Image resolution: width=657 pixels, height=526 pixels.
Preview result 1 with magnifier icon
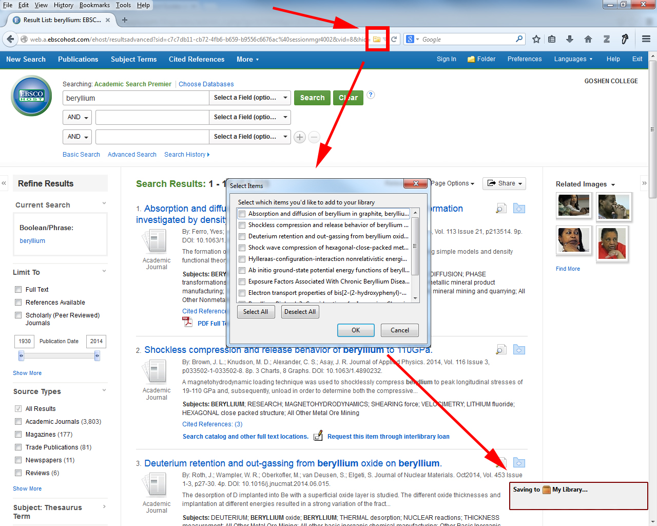click(x=501, y=209)
